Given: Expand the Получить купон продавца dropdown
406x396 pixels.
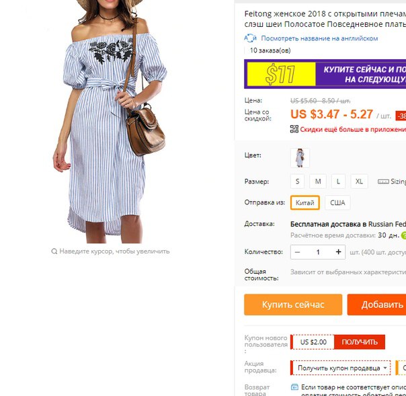Looking at the screenshot, I should coord(340,368).
